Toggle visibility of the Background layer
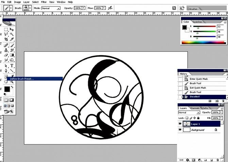Image resolution: width=228 pixels, height=162 pixels. click(180, 130)
